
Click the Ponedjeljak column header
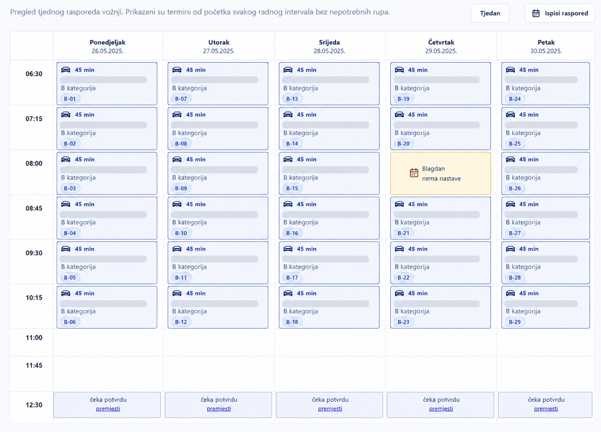pos(108,46)
